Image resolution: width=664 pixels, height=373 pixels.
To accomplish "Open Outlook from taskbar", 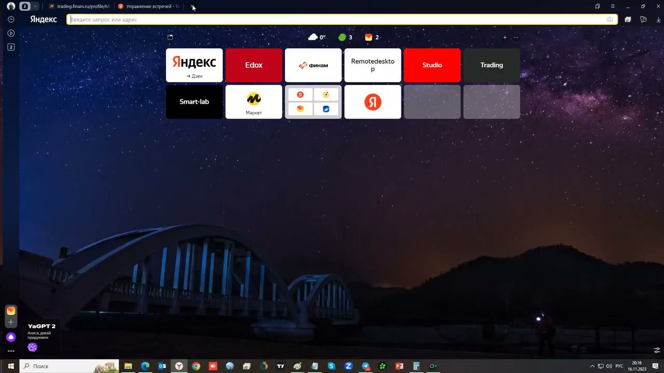I will tap(162, 366).
